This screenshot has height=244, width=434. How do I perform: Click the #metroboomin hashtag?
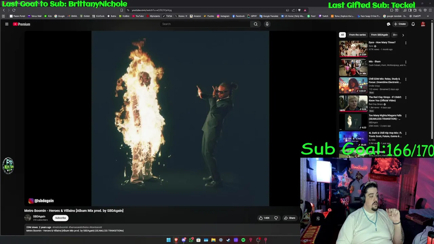[60, 227]
